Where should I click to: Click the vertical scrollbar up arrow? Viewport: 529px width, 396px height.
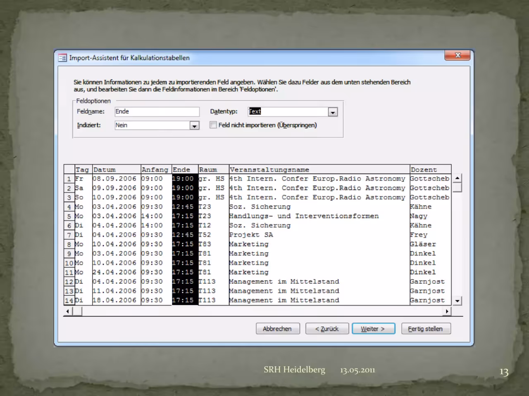pyautogui.click(x=457, y=178)
